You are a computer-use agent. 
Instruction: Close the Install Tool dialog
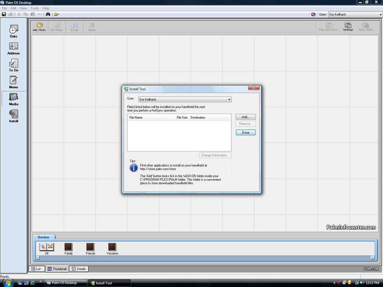(x=254, y=88)
